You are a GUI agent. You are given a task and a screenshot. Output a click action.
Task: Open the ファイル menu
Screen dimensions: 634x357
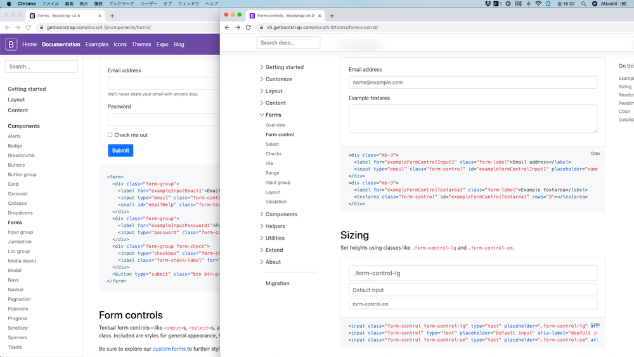tap(51, 4)
